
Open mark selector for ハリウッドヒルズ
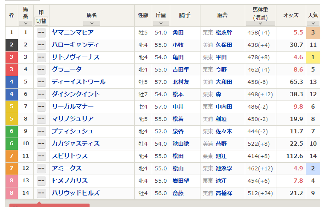(x=41, y=193)
